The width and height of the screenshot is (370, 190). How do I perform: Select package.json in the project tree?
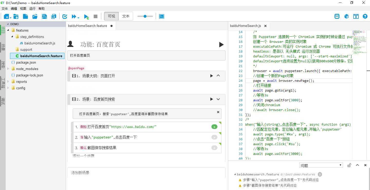pos(26,62)
